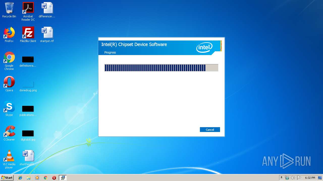Viewport: 323px width, 181px height.
Task: Open Internet Explorer from taskbar
Action: (x=20, y=178)
